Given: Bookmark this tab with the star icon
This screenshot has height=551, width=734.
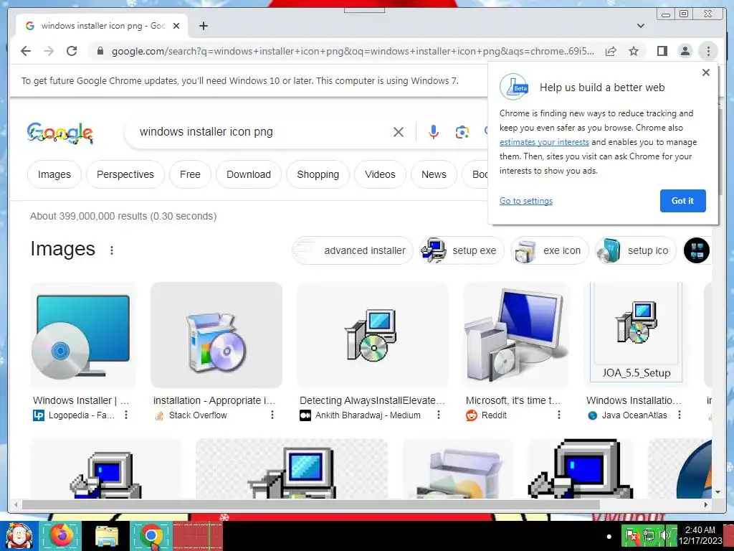Looking at the screenshot, I should (x=634, y=51).
